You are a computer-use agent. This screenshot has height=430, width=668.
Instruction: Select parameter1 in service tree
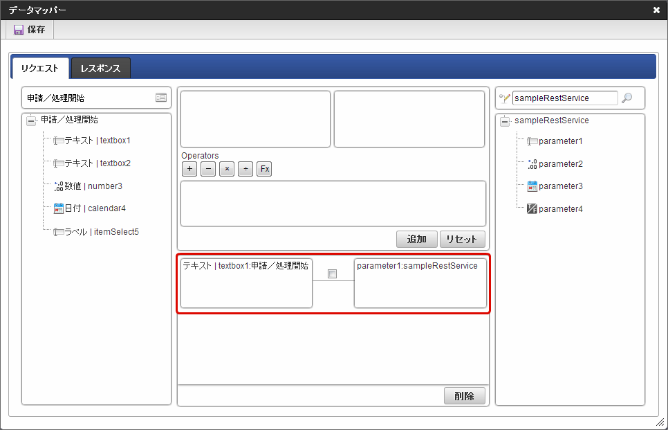pyautogui.click(x=560, y=141)
